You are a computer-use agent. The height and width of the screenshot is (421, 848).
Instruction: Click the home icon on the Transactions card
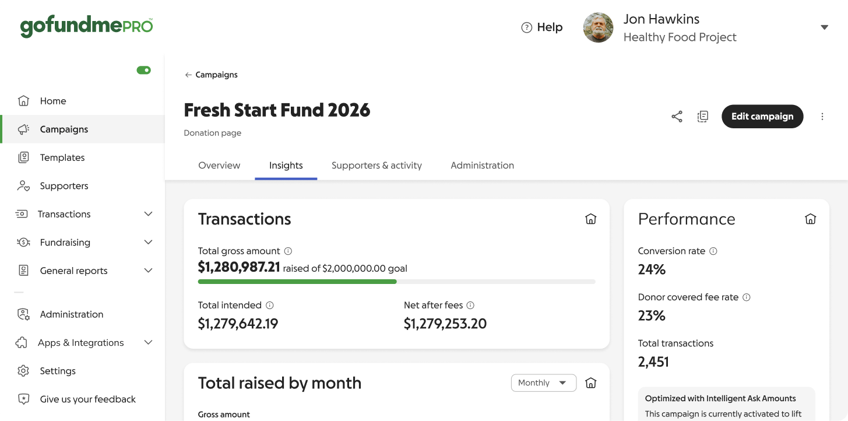pyautogui.click(x=590, y=219)
